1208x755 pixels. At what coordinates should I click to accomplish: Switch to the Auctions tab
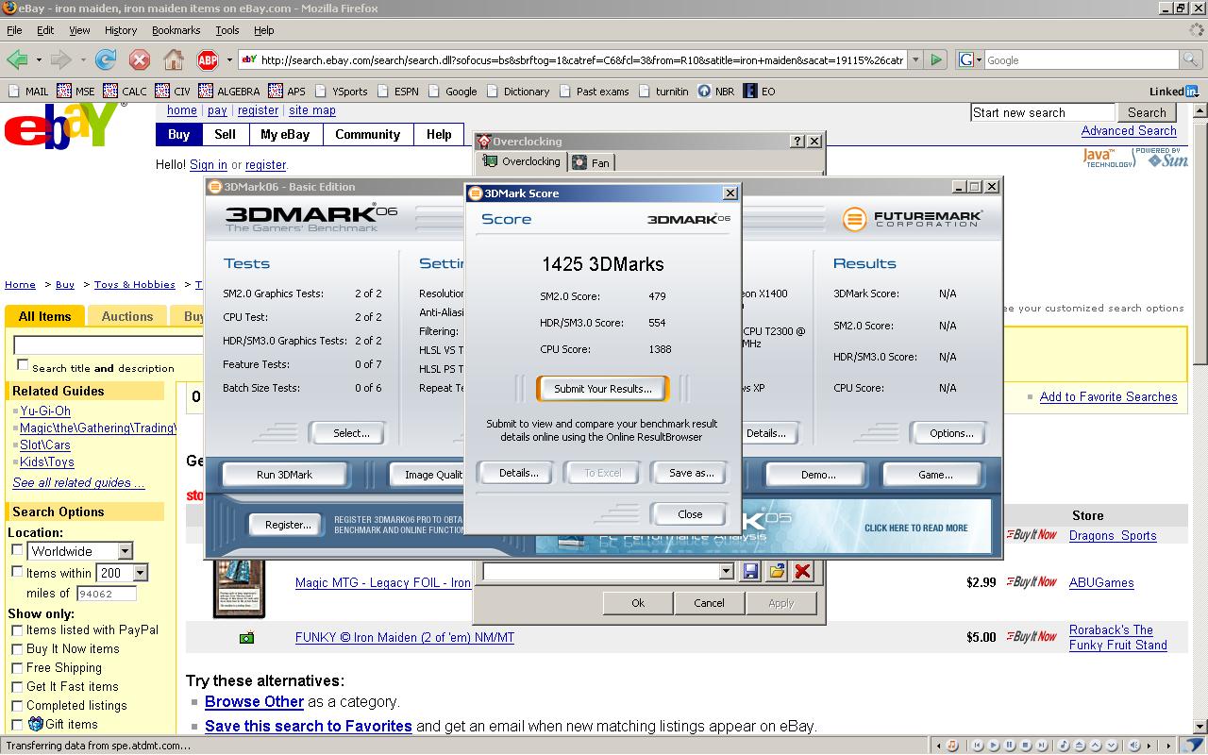point(126,316)
